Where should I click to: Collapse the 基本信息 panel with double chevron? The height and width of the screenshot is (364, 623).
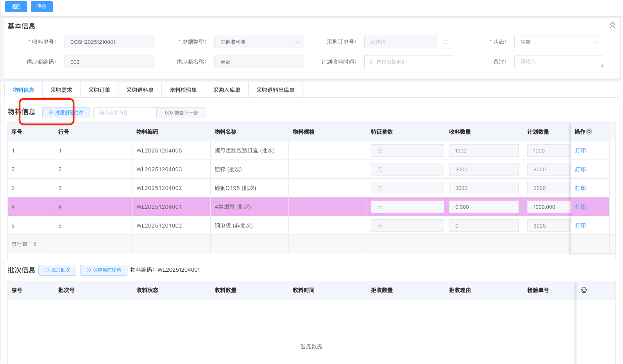coord(612,25)
